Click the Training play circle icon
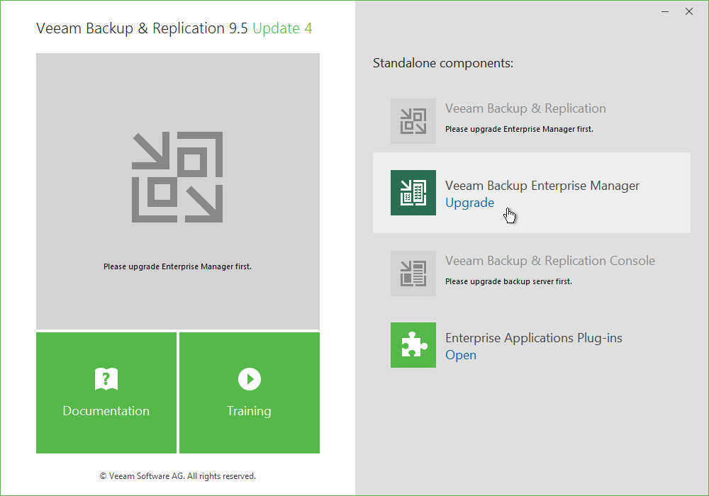Viewport: 709px width, 496px height. 250,378
